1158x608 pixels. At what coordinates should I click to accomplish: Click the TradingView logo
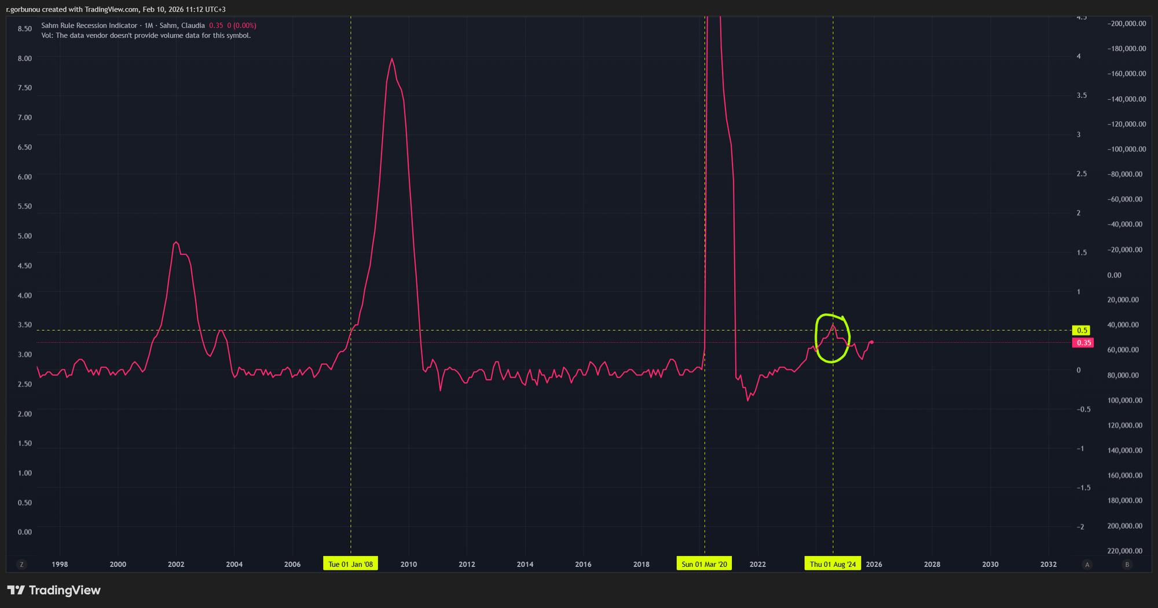pos(54,590)
